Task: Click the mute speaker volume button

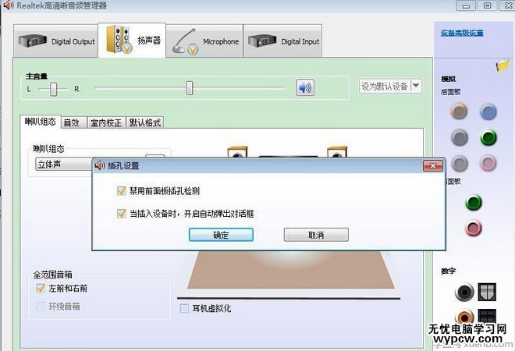Action: coord(305,87)
